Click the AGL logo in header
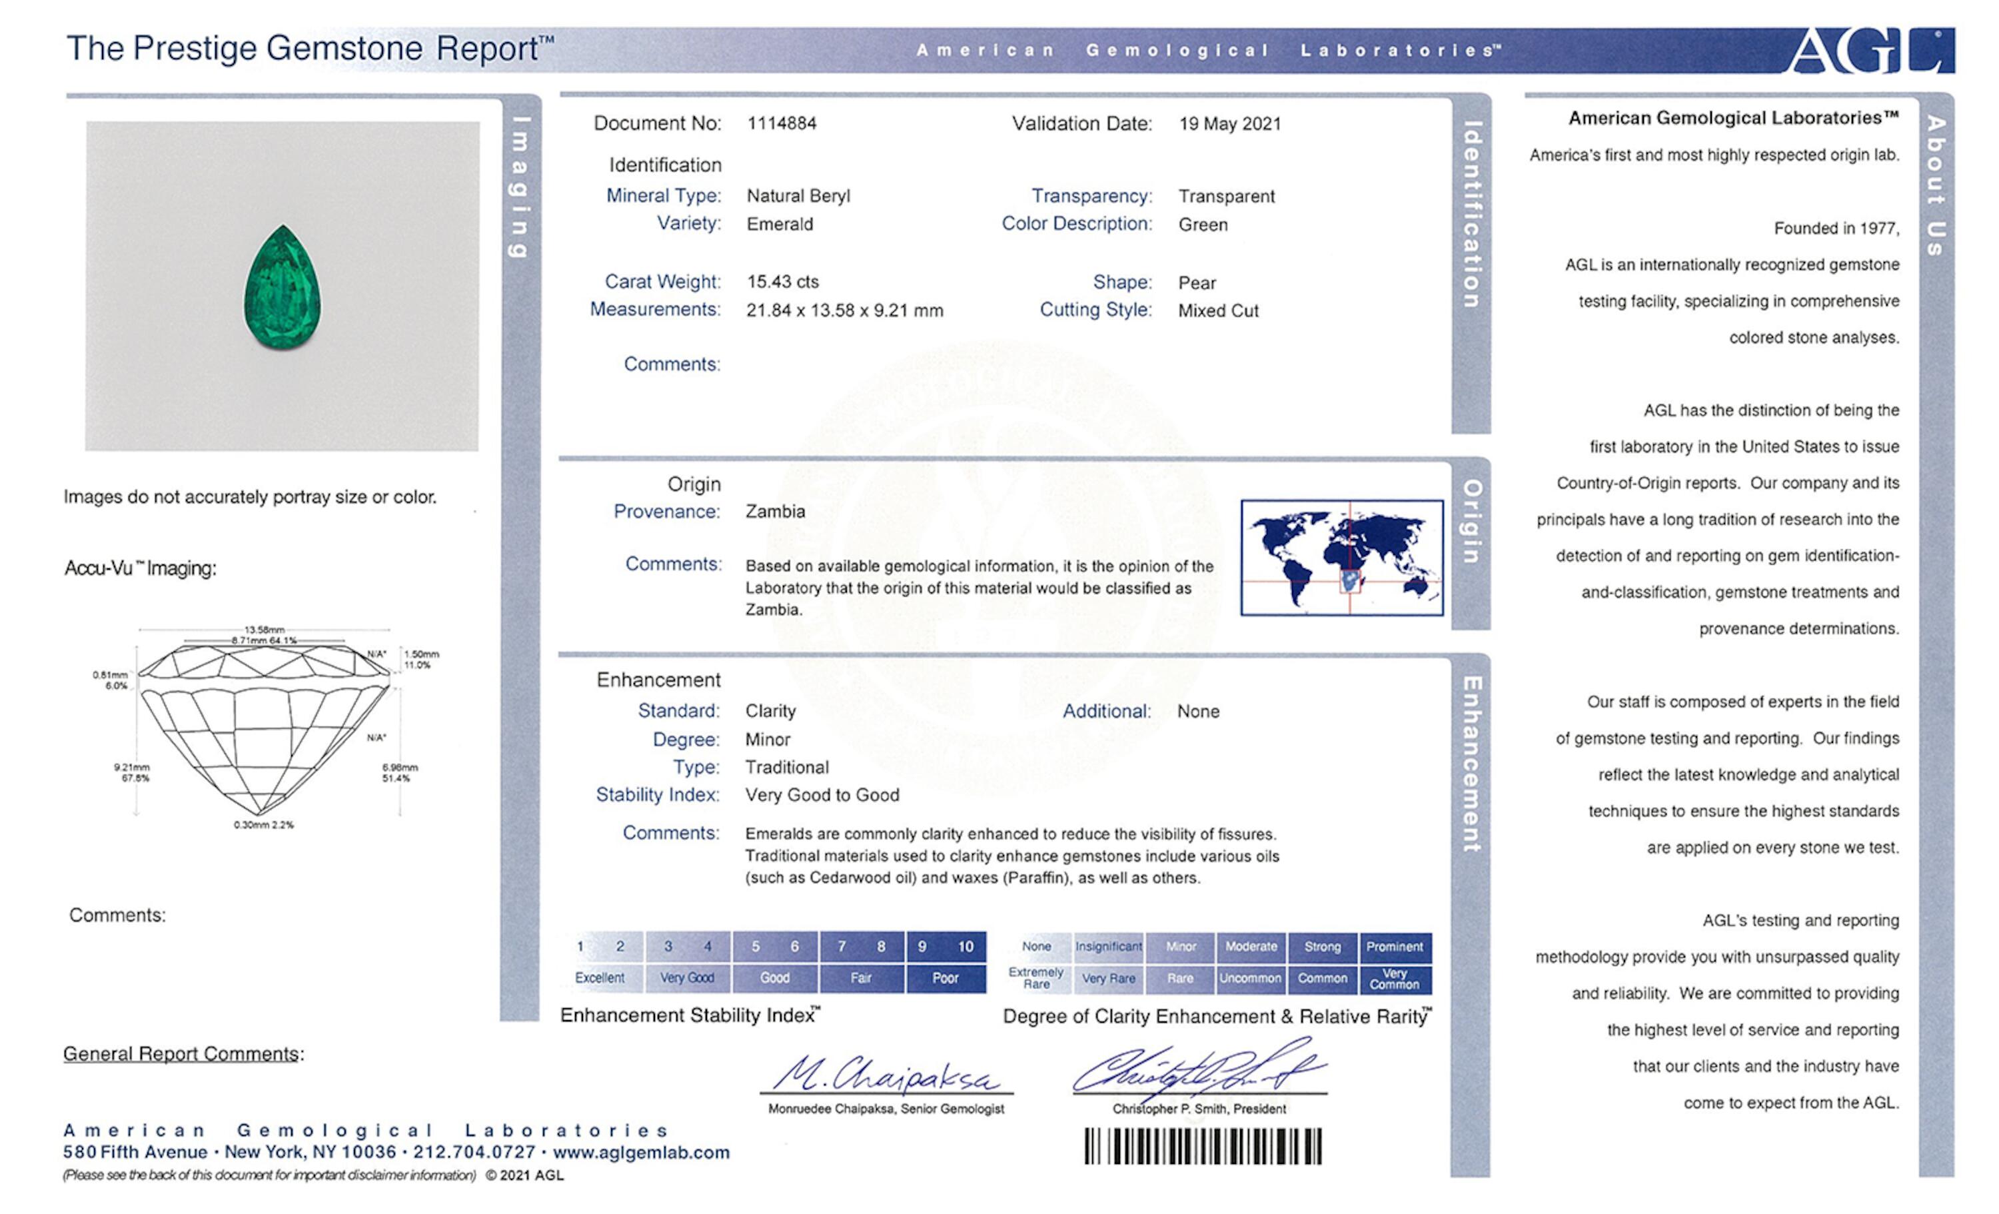 pos(1870,51)
